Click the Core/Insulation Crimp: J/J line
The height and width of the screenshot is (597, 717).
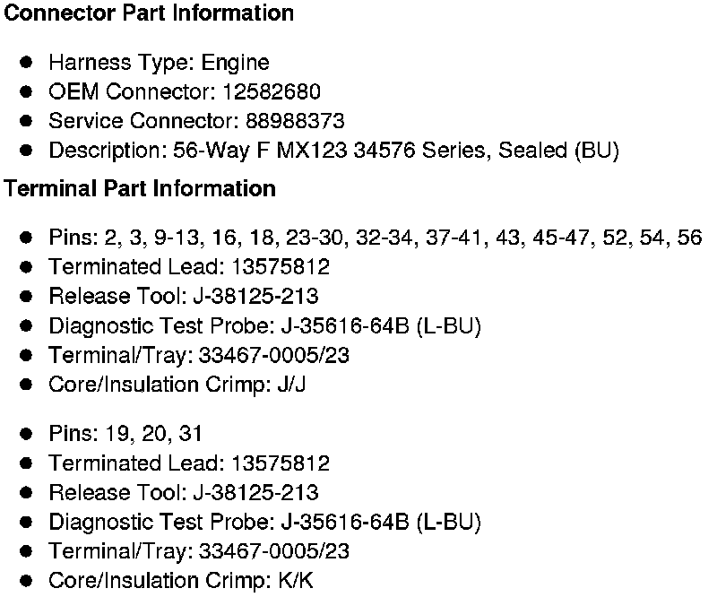point(177,385)
